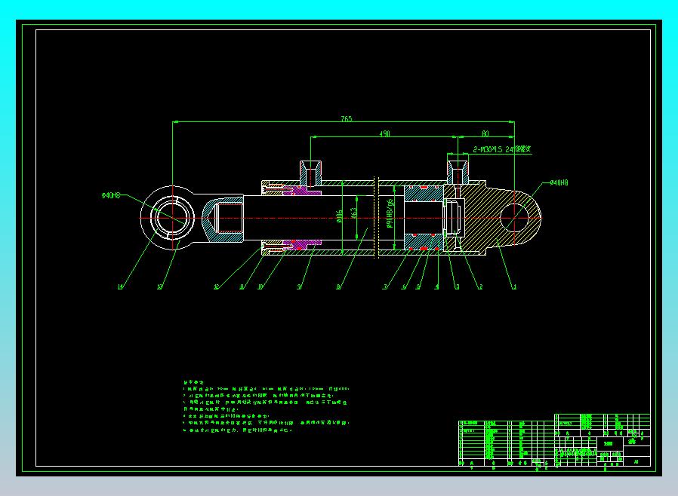678x496 pixels.
Task: Click the 765 overall length dimension text
Action: [x=346, y=119]
